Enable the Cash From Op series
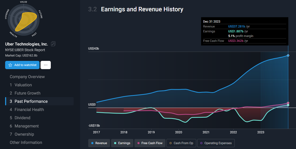 [181, 143]
